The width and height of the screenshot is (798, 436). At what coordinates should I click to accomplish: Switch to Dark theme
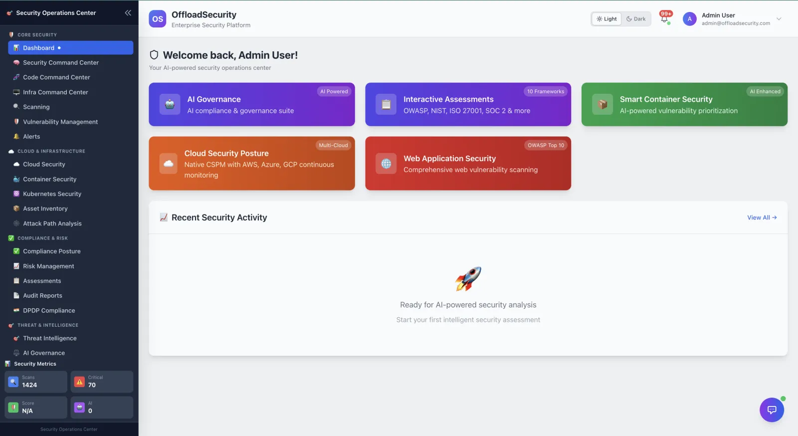(636, 19)
